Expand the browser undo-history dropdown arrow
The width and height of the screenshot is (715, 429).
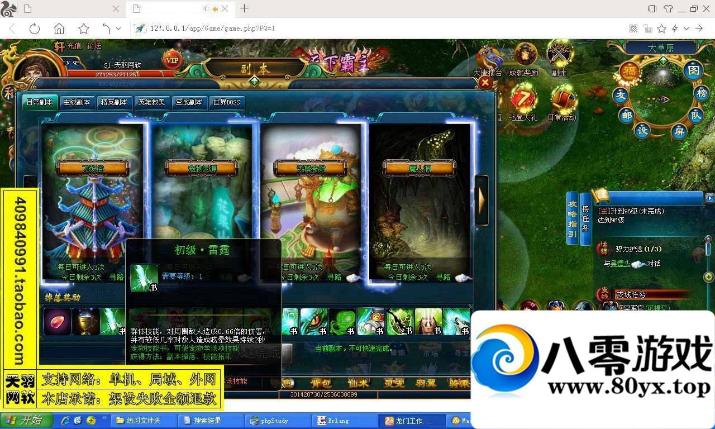[118, 28]
